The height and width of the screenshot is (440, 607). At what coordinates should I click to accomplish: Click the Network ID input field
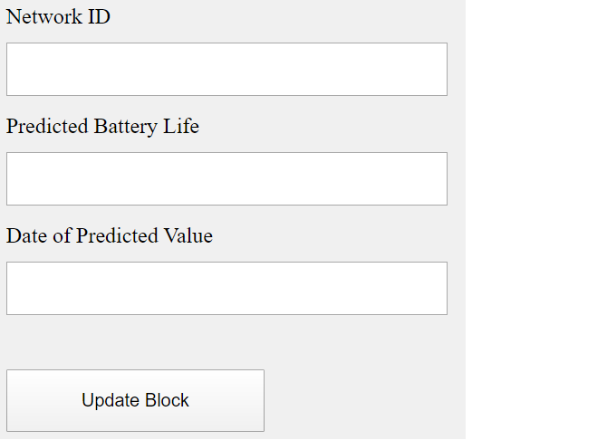pyautogui.click(x=226, y=69)
